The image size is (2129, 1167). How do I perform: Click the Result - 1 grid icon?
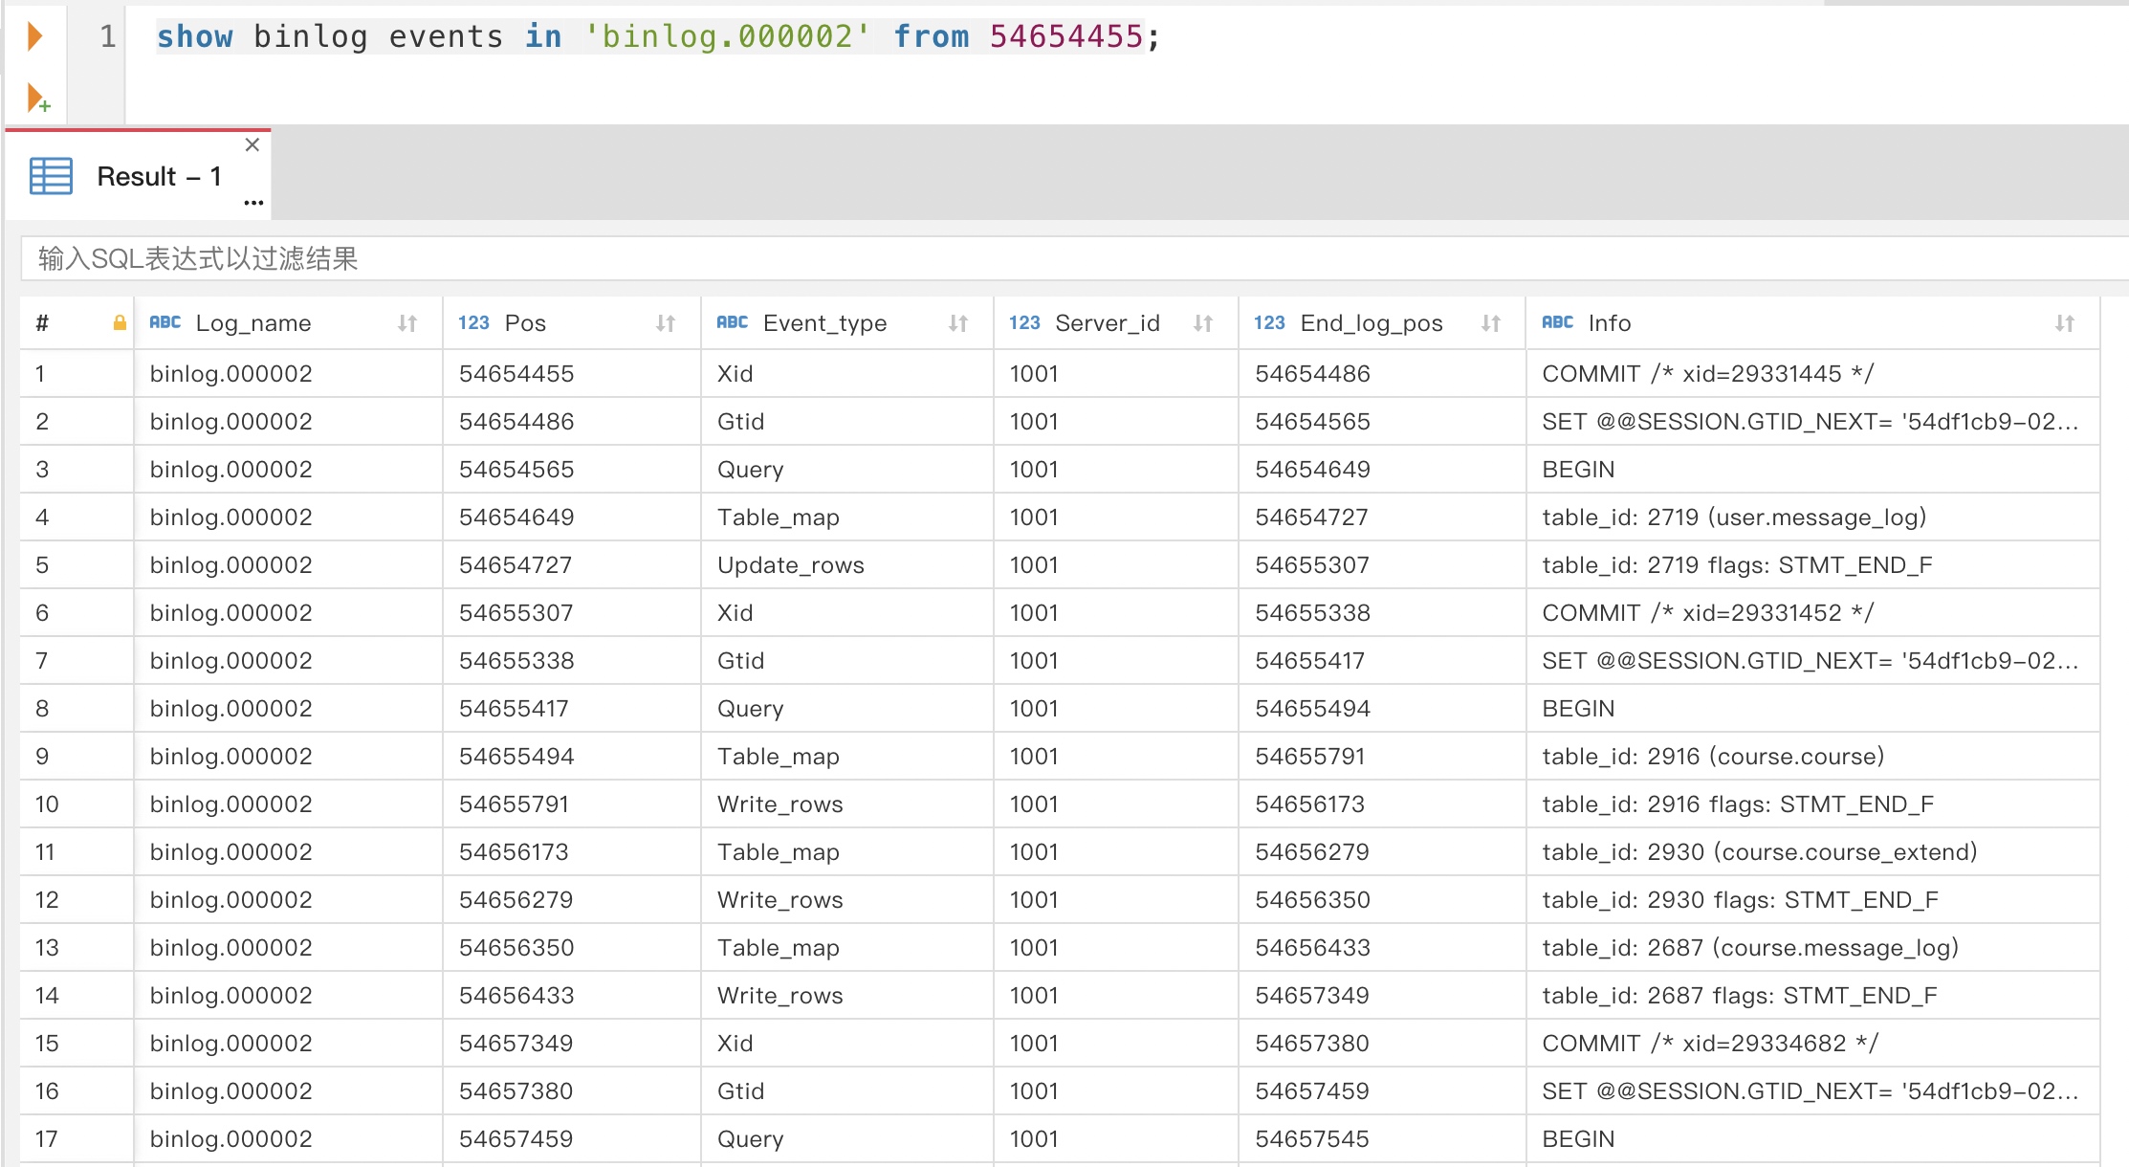[51, 177]
